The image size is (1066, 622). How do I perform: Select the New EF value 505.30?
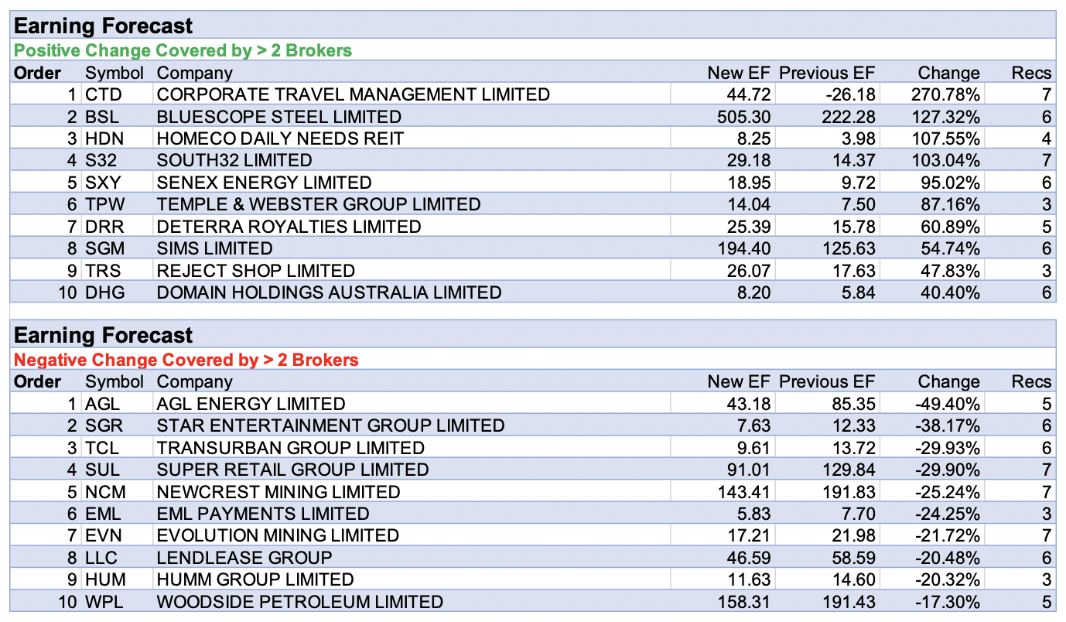click(744, 117)
